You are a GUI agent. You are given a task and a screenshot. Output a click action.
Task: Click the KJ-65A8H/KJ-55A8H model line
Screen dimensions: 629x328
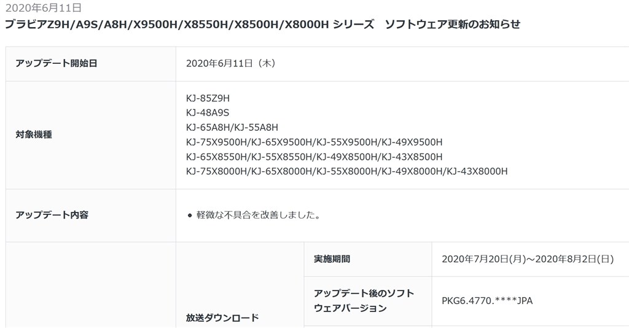point(232,128)
